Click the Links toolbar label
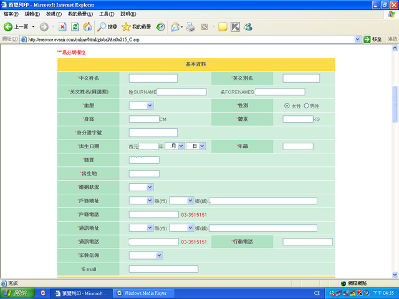This screenshot has width=399, height=299. tap(392, 39)
